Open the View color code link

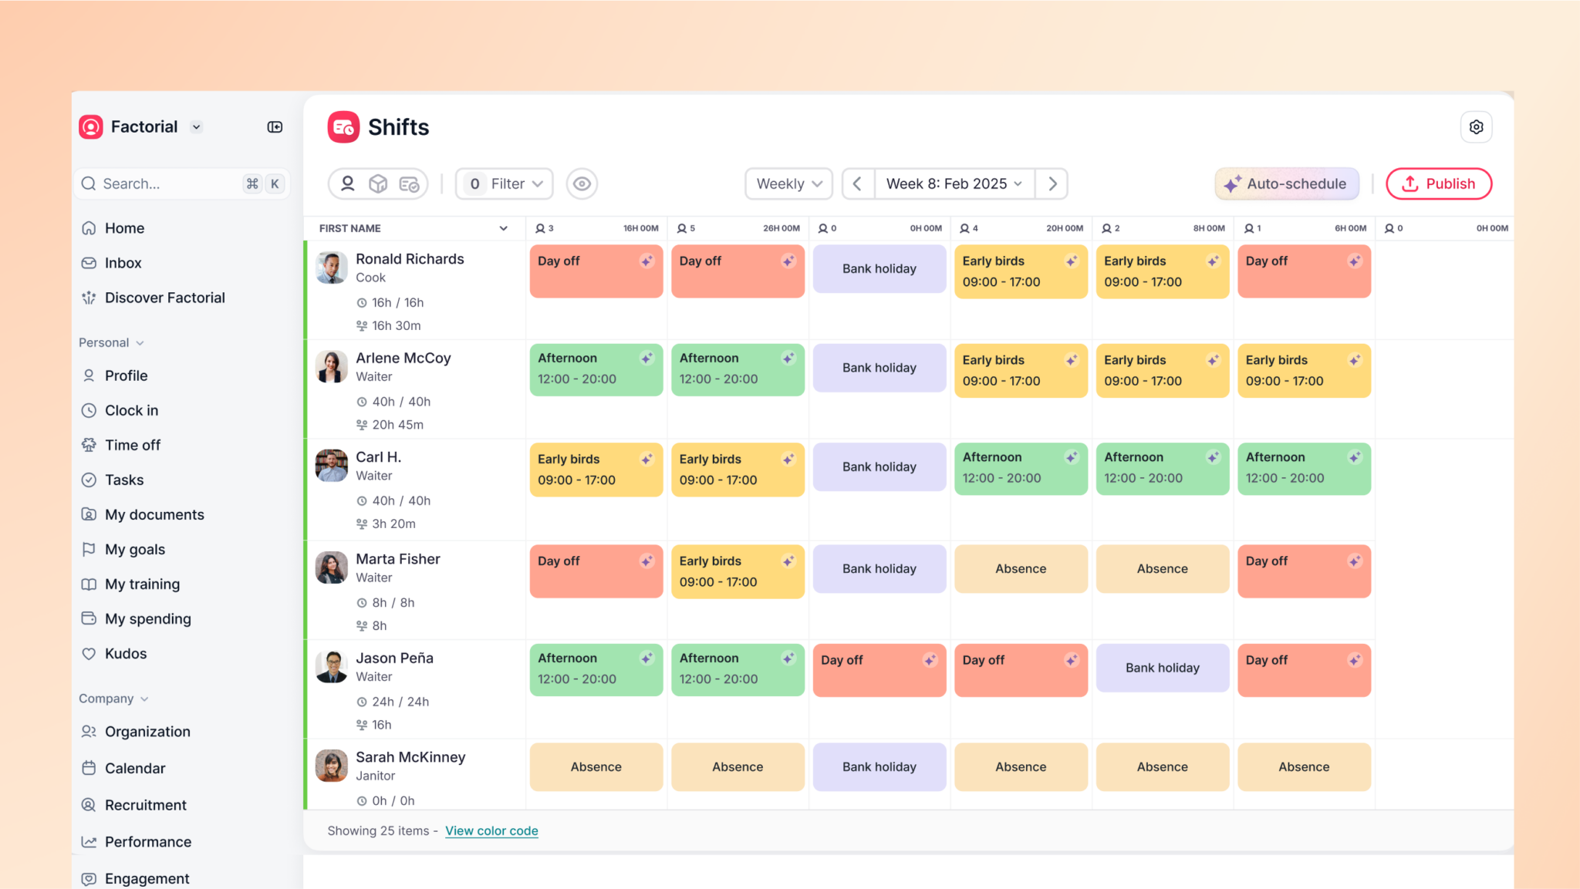click(491, 830)
